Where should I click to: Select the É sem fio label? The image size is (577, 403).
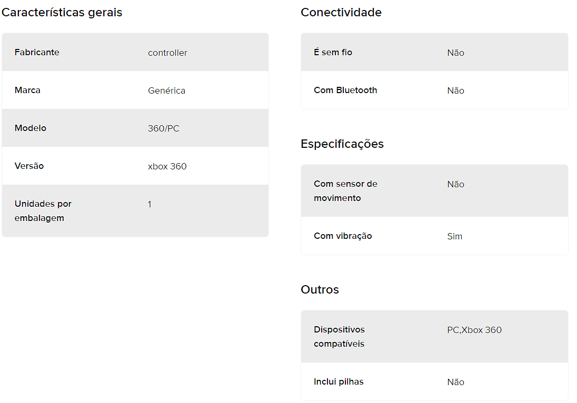(x=333, y=52)
